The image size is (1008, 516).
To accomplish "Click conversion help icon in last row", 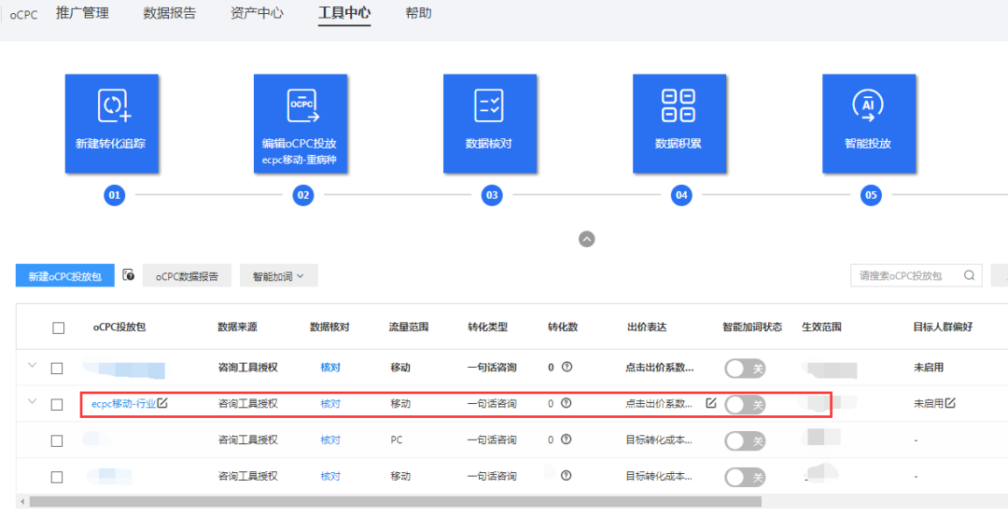I will 567,476.
